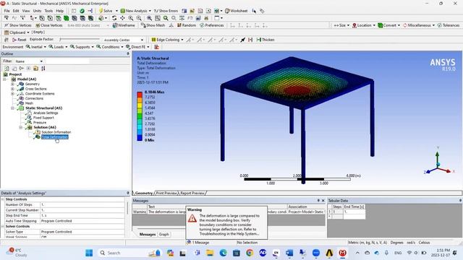Select Solution Information tree item

click(x=56, y=132)
